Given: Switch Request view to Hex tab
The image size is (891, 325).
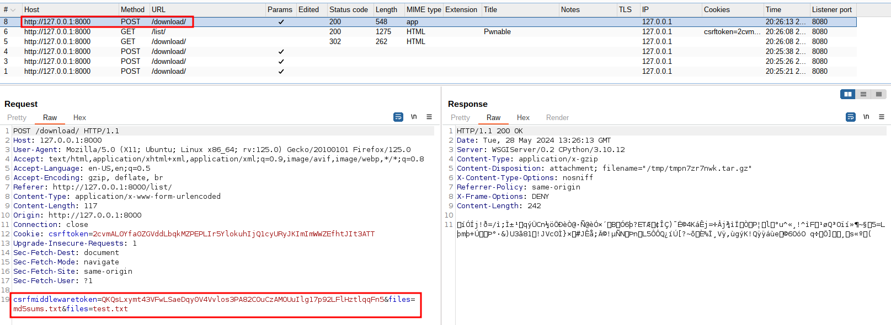Looking at the screenshot, I should pyautogui.click(x=79, y=117).
